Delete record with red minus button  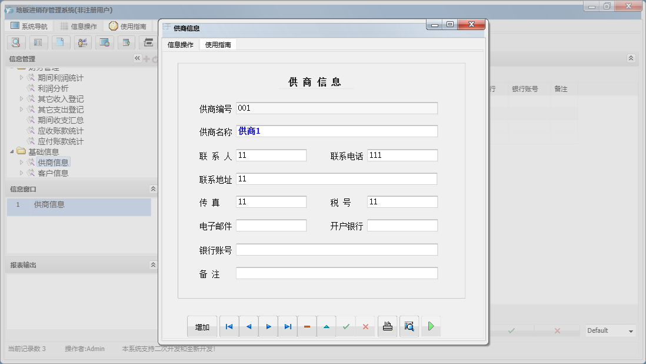(x=307, y=326)
